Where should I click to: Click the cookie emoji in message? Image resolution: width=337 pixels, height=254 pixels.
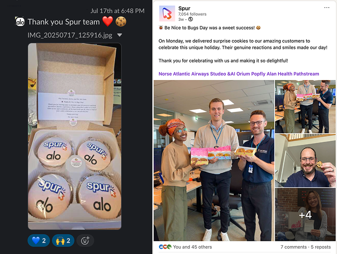121,22
